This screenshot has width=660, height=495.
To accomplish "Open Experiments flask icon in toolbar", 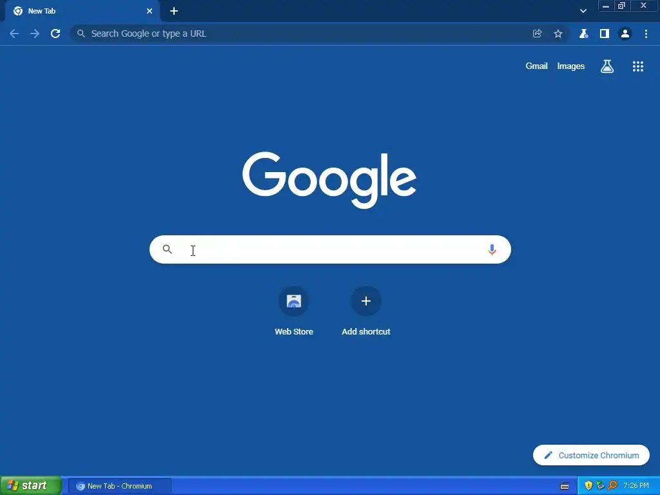I will pos(583,34).
